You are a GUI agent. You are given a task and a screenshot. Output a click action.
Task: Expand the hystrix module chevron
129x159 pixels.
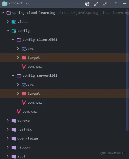tap(8, 129)
